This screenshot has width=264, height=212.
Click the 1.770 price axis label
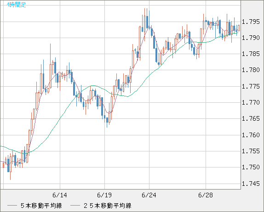(x=251, y=102)
